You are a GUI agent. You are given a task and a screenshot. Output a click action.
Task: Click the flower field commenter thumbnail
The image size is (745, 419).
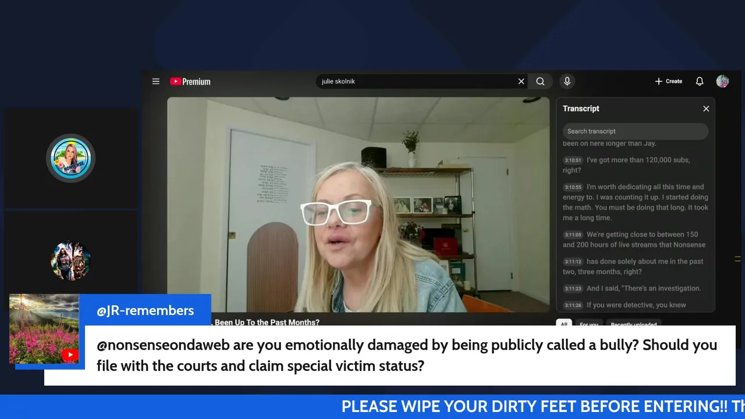click(44, 329)
